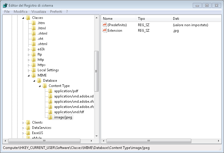
Task: Click the Content Type folder icon
Action: (x=45, y=86)
